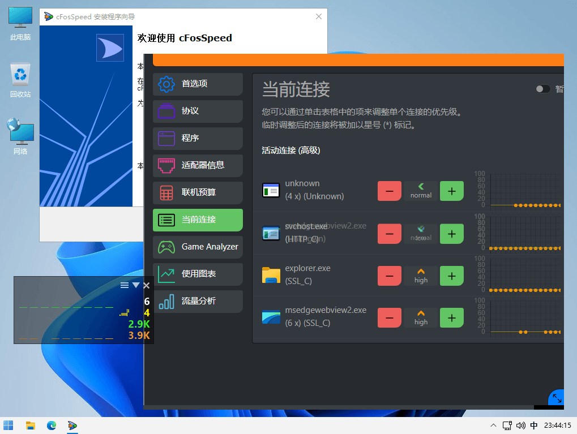Click the network tray icon
The height and width of the screenshot is (434, 577).
(x=507, y=426)
